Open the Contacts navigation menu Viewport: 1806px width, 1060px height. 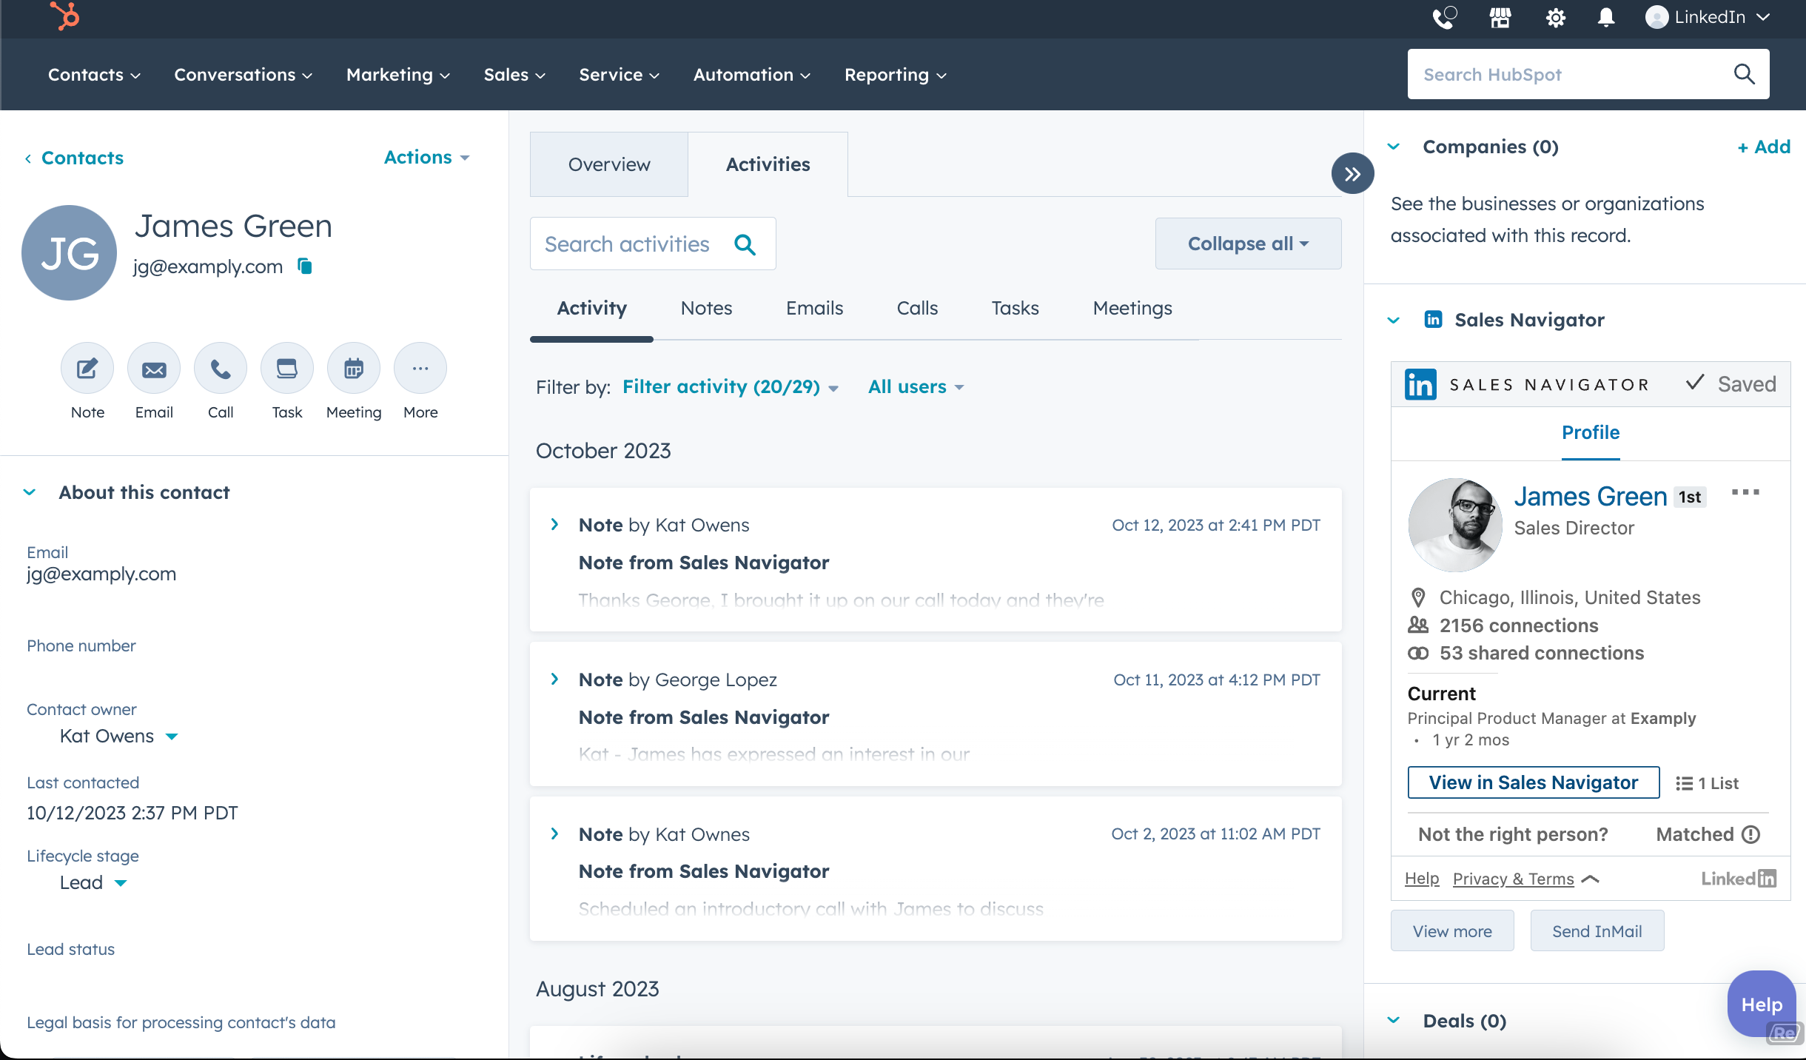(x=94, y=75)
